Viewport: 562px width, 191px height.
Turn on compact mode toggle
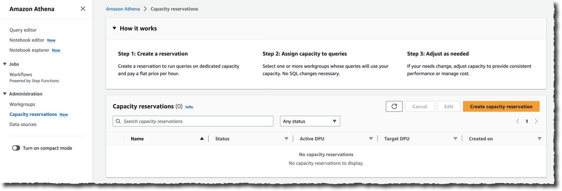click(x=16, y=148)
